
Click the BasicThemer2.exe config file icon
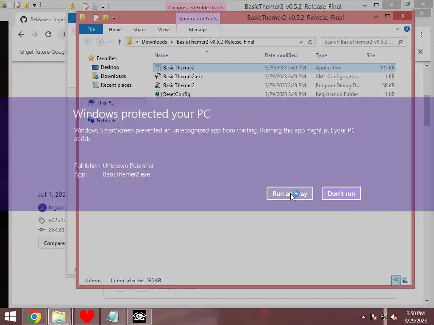click(158, 76)
